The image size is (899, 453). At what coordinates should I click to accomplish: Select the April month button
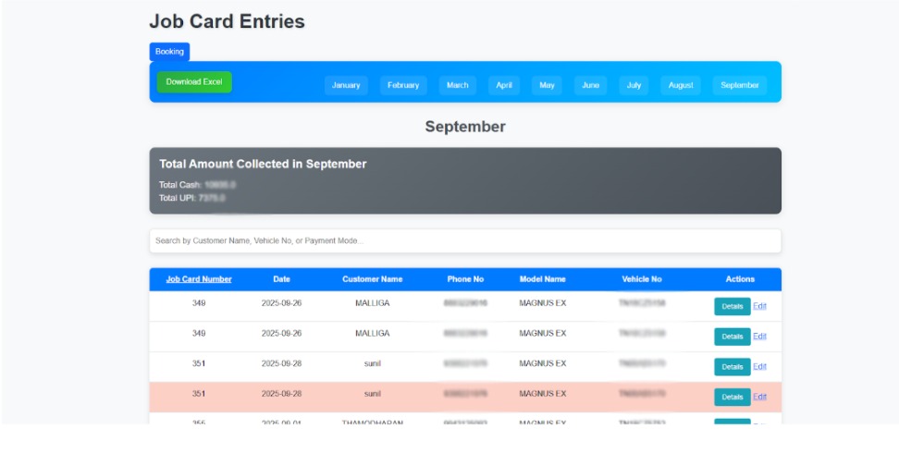(x=504, y=85)
